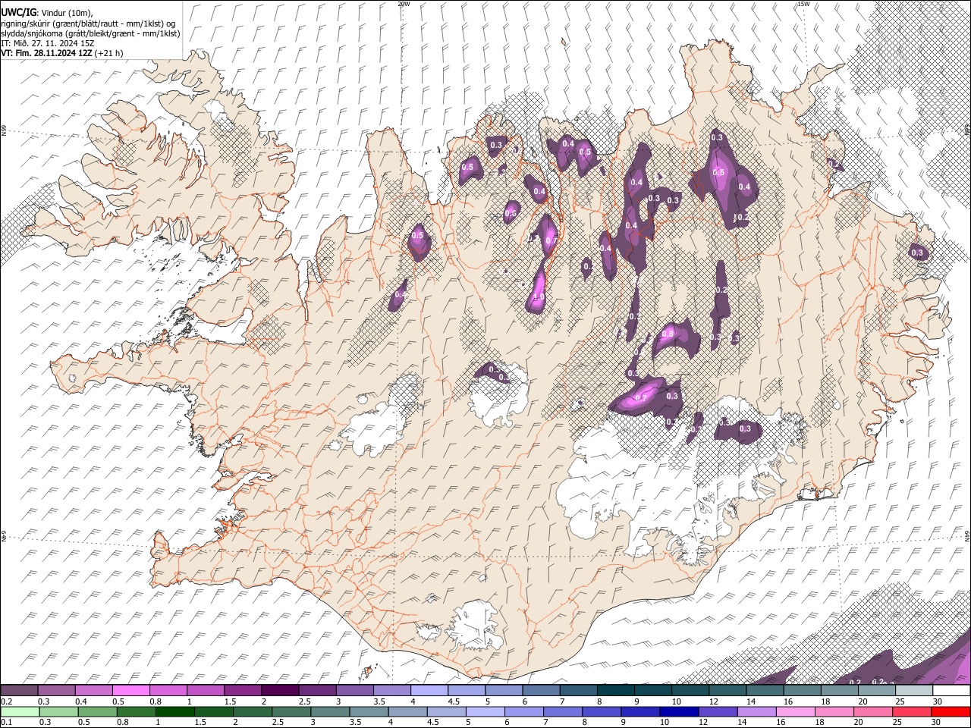Pick the violet 3–3.5 swatch, upper legend row
This screenshot has height=728, width=971.
tap(354, 690)
